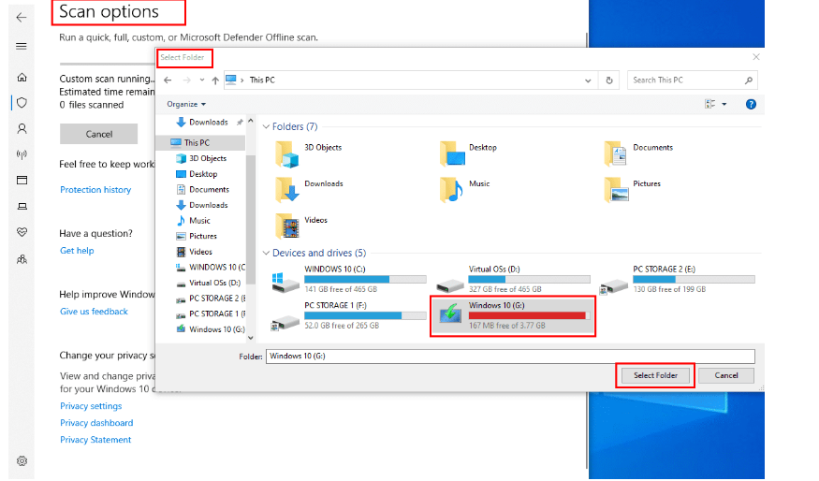Go up one level with the up arrow
Viewport: 819px width, 481px height.
click(215, 80)
